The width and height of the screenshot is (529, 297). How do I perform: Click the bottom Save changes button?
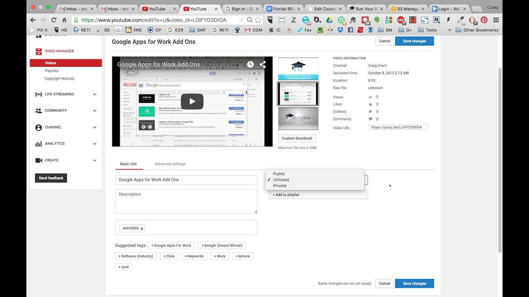(415, 283)
